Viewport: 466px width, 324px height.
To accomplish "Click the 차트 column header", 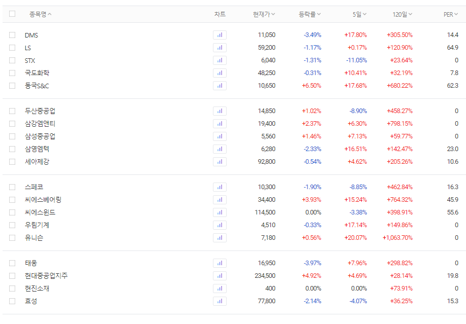I will pyautogui.click(x=220, y=14).
